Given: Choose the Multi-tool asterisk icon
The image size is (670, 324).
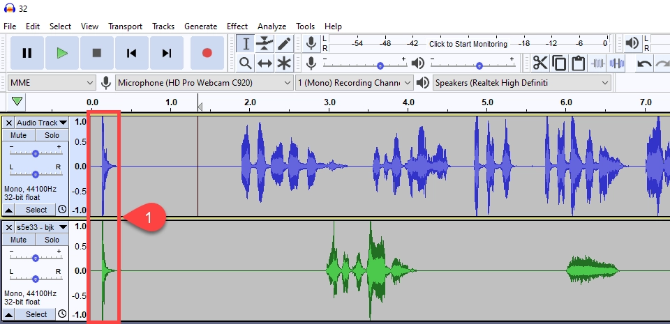Looking at the screenshot, I should coord(284,63).
